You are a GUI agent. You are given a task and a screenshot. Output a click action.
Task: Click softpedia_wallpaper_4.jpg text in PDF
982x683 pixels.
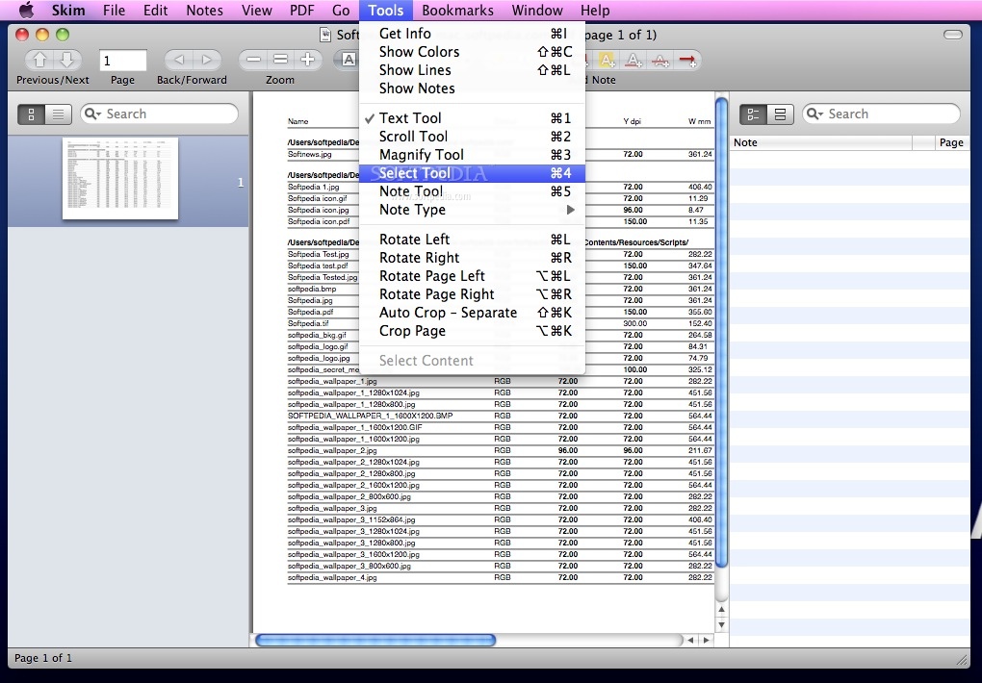click(332, 577)
